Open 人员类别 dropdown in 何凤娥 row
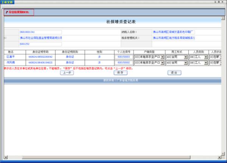Image resolution: width=227 pixels, height=163 pixels. pyautogui.click(x=206, y=62)
